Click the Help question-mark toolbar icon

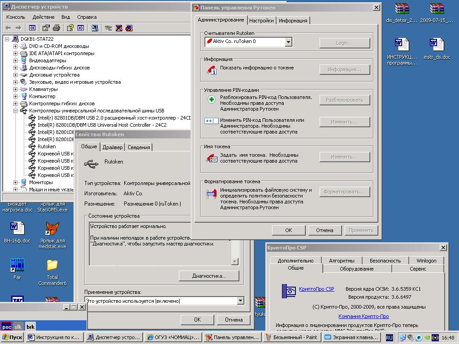(70, 28)
